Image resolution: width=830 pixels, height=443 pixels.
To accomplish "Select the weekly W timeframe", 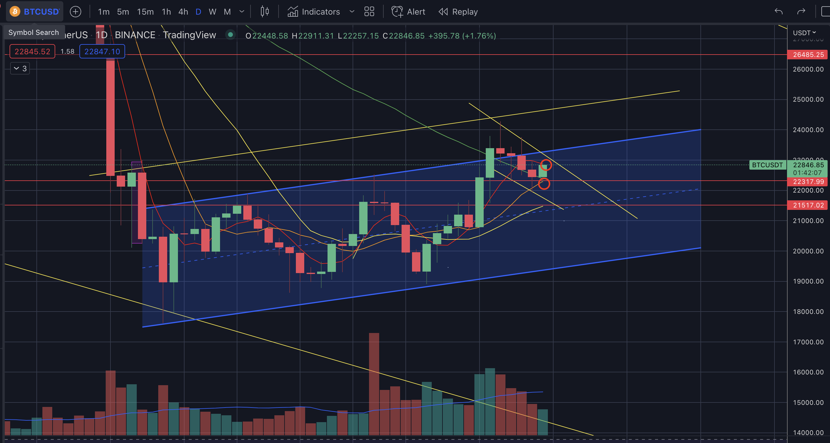I will tap(212, 12).
